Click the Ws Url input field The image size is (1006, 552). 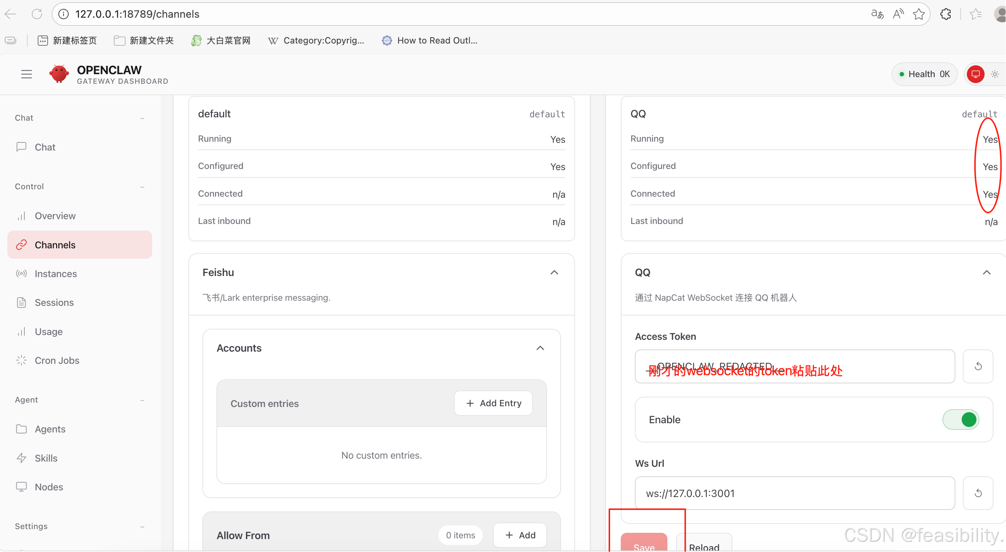794,493
